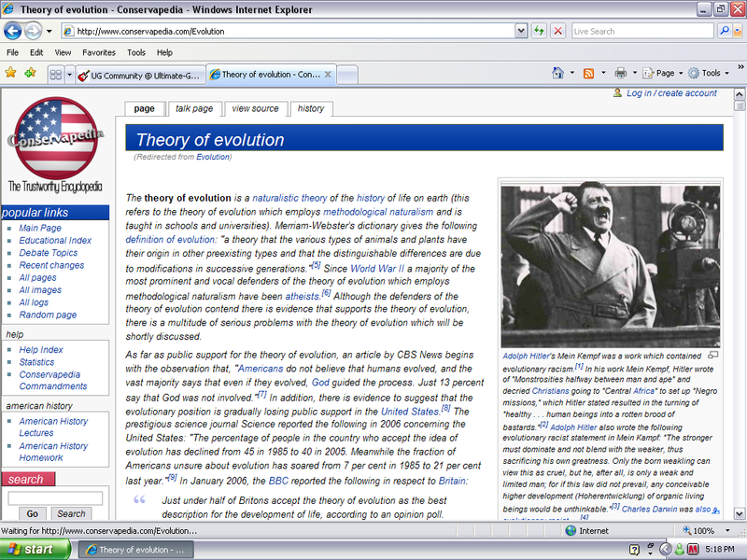Add to Favorites with the green plus star
The image size is (747, 560).
(30, 73)
